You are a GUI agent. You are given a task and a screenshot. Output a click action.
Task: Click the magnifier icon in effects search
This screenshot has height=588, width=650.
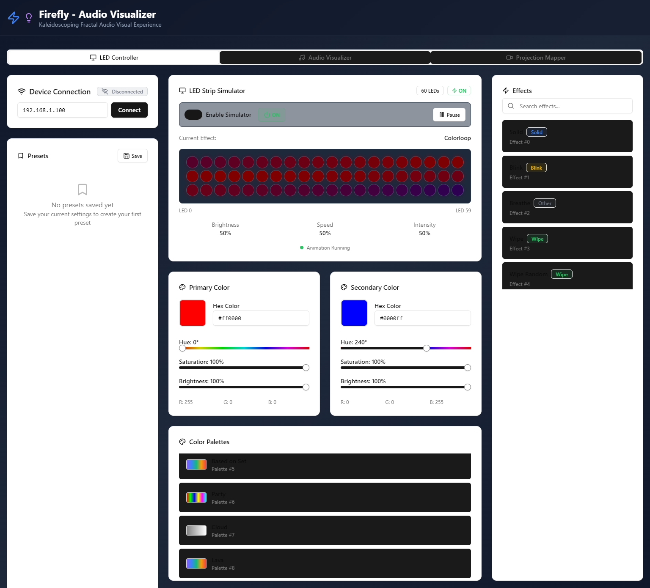point(511,106)
